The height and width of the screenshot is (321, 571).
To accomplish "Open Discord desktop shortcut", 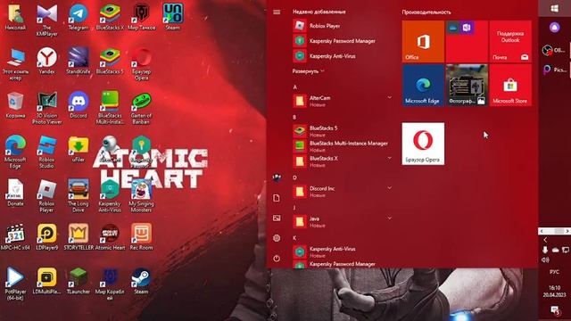I will tap(79, 105).
